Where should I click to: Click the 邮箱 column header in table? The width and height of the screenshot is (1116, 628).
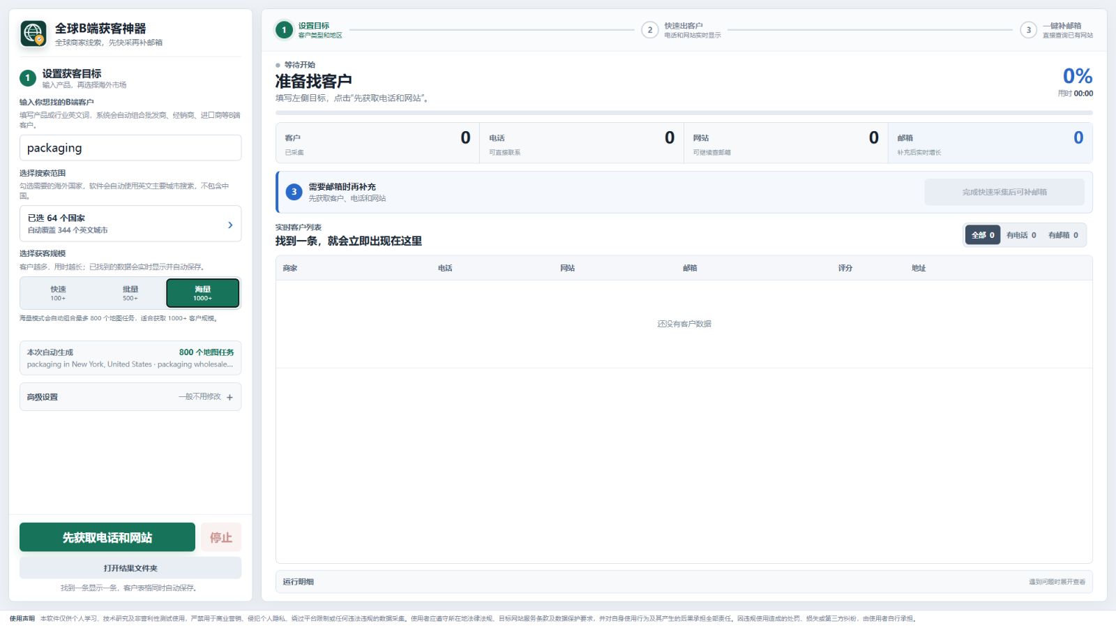click(690, 268)
